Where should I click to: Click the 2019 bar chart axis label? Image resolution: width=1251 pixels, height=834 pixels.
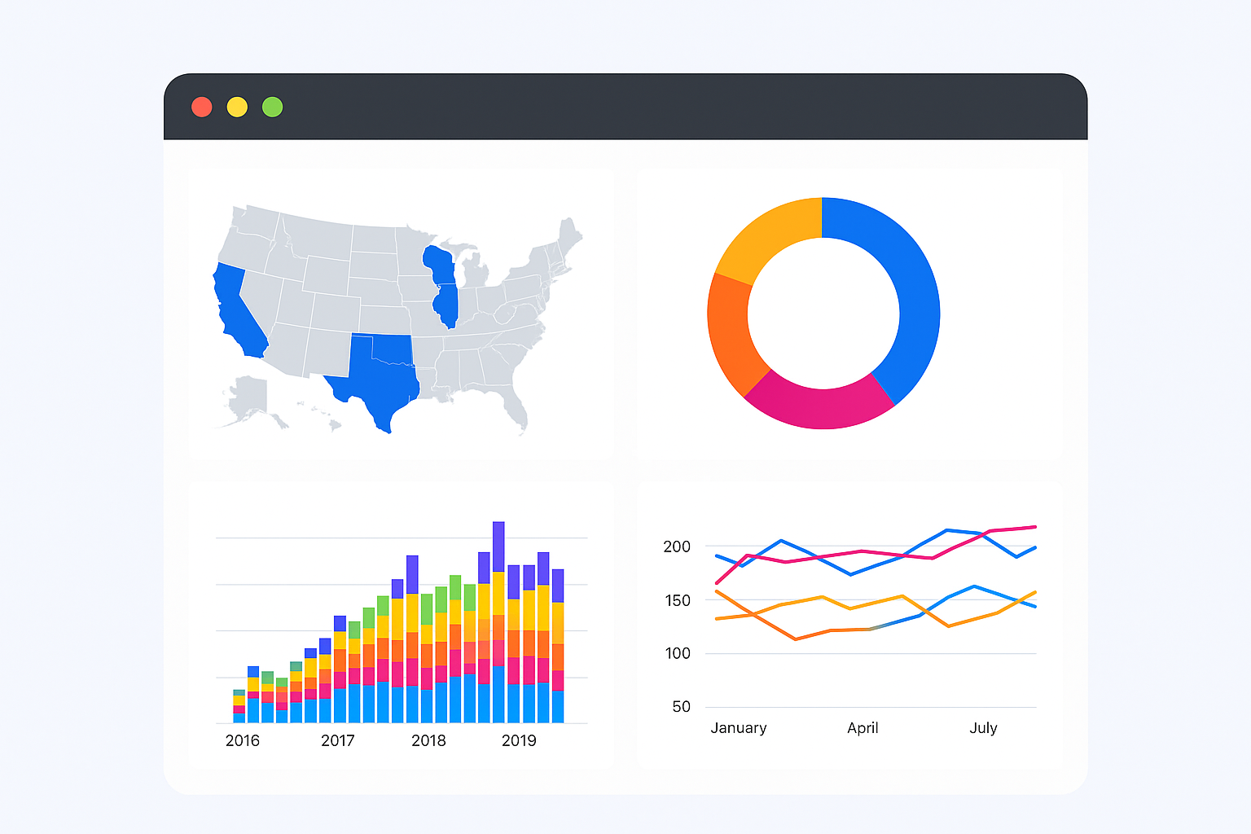pyautogui.click(x=519, y=740)
